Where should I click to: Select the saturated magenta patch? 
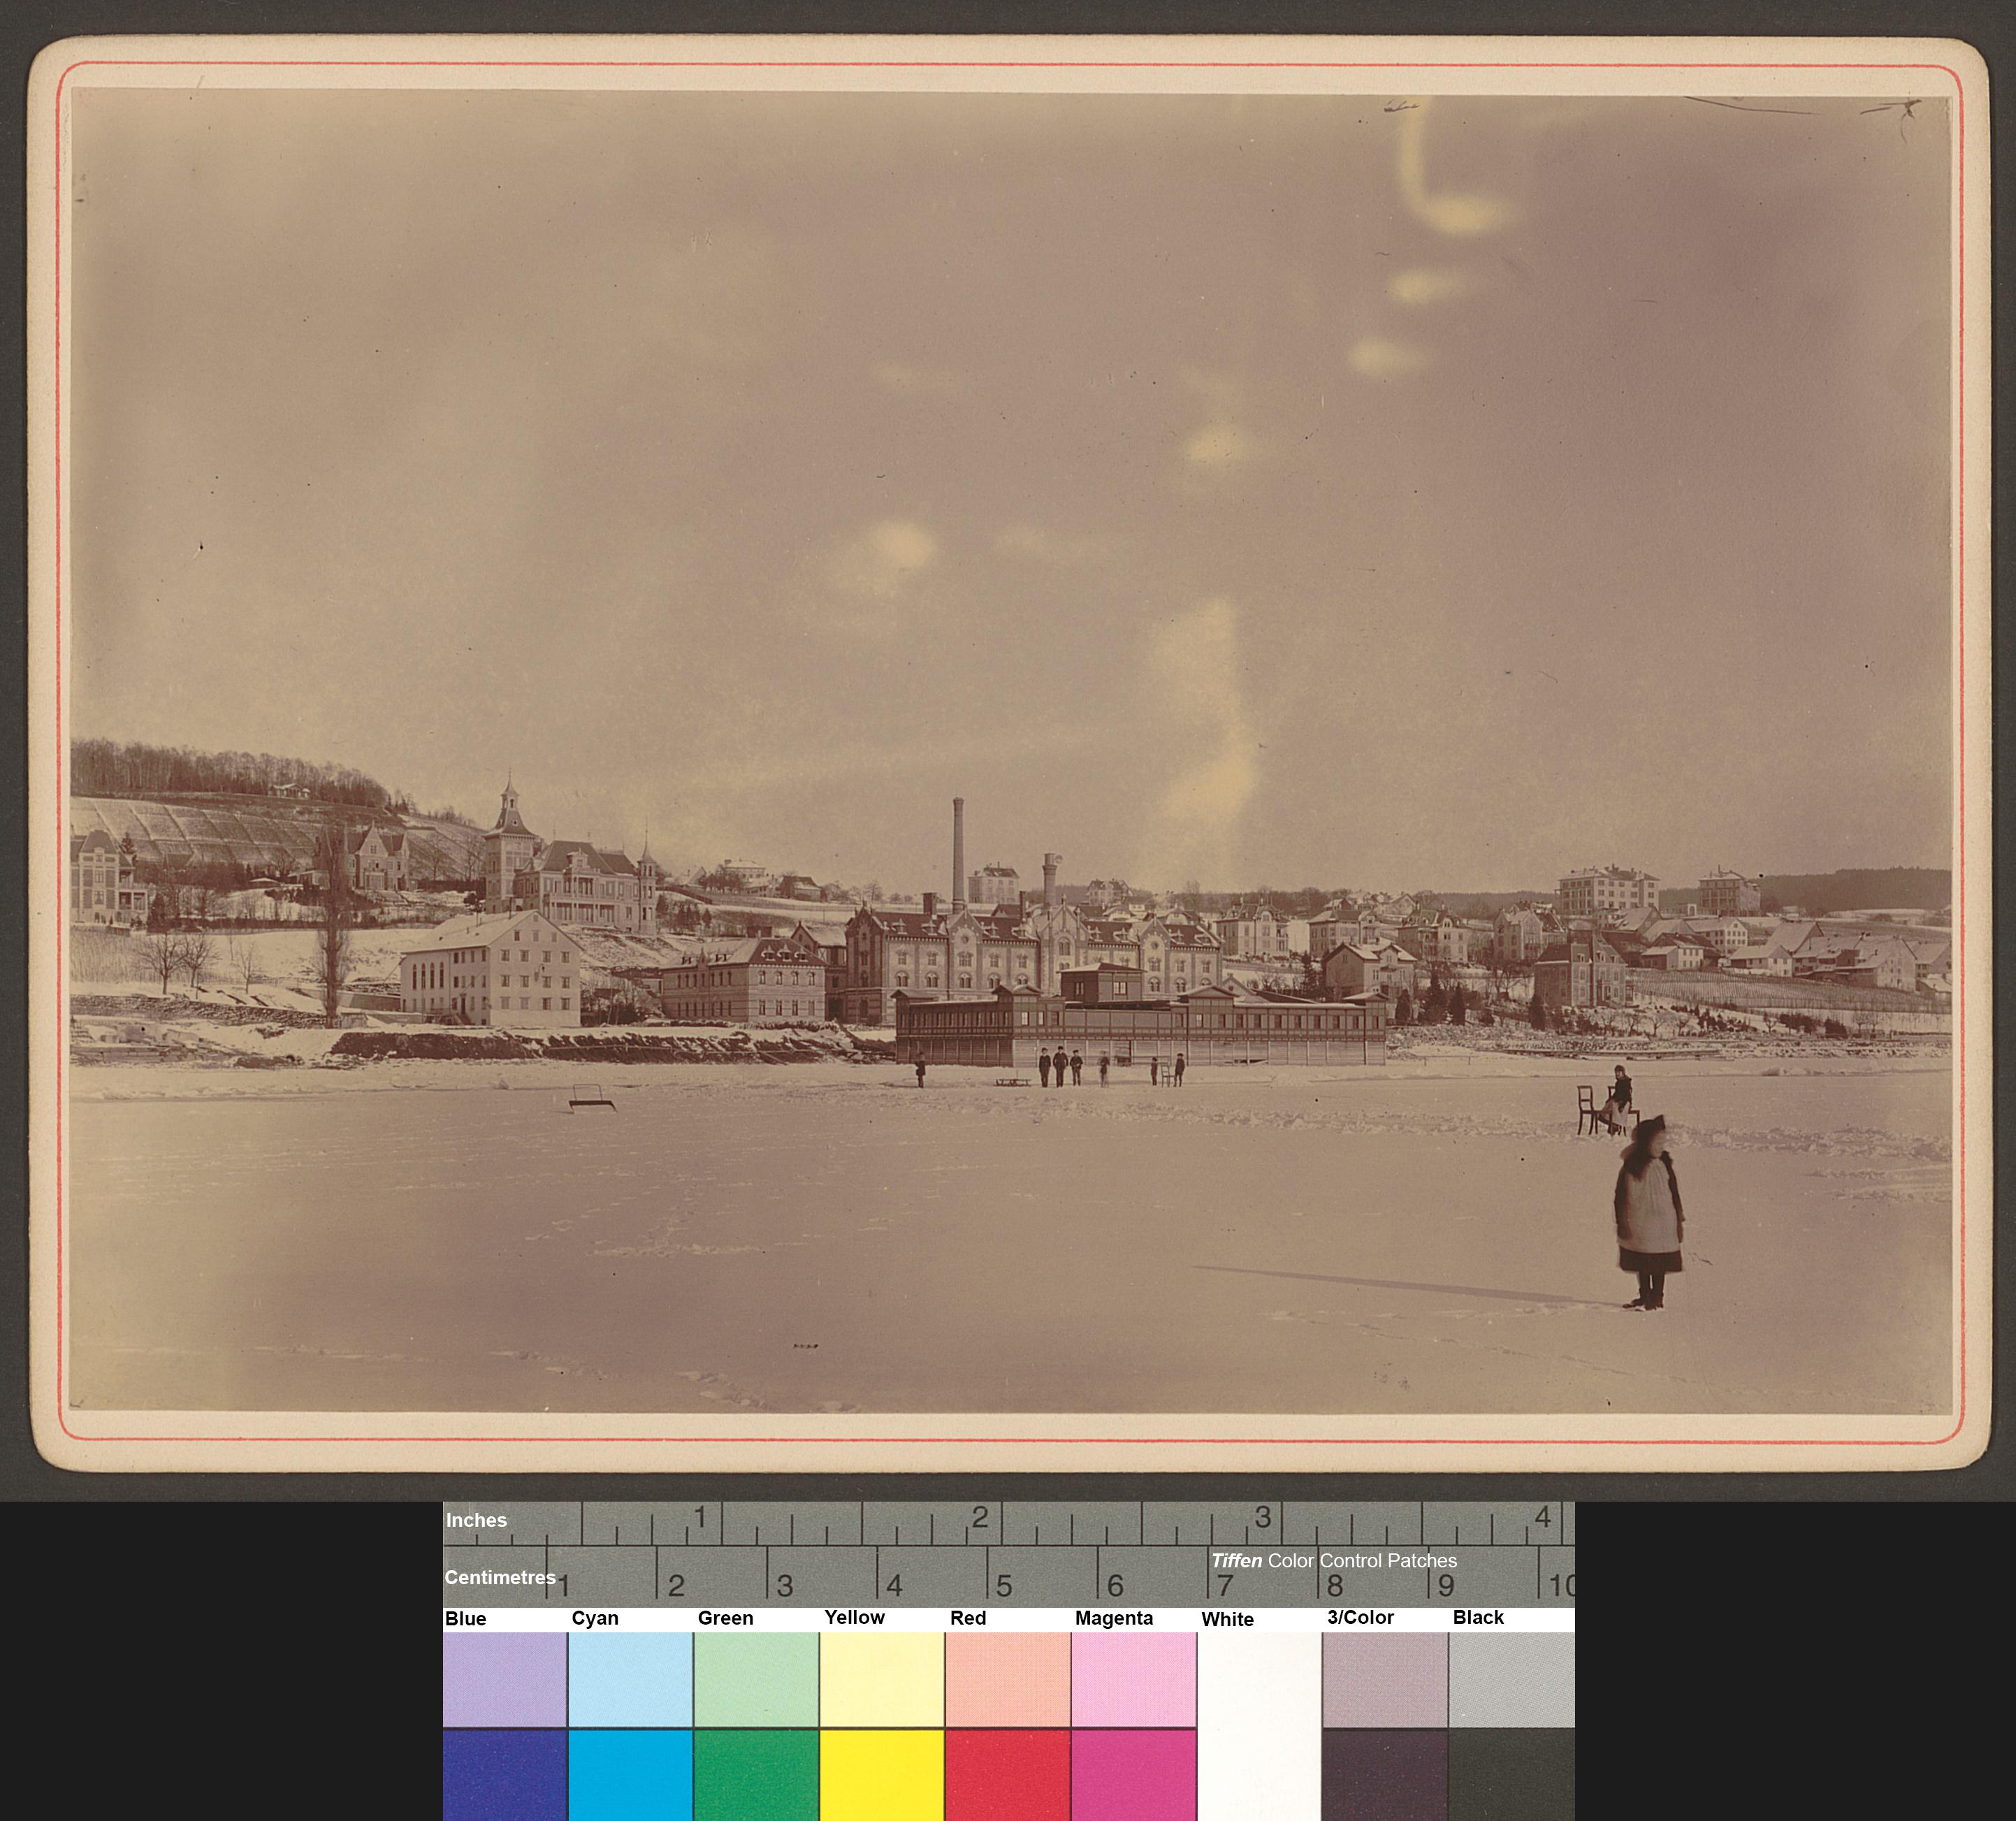click(1134, 1775)
